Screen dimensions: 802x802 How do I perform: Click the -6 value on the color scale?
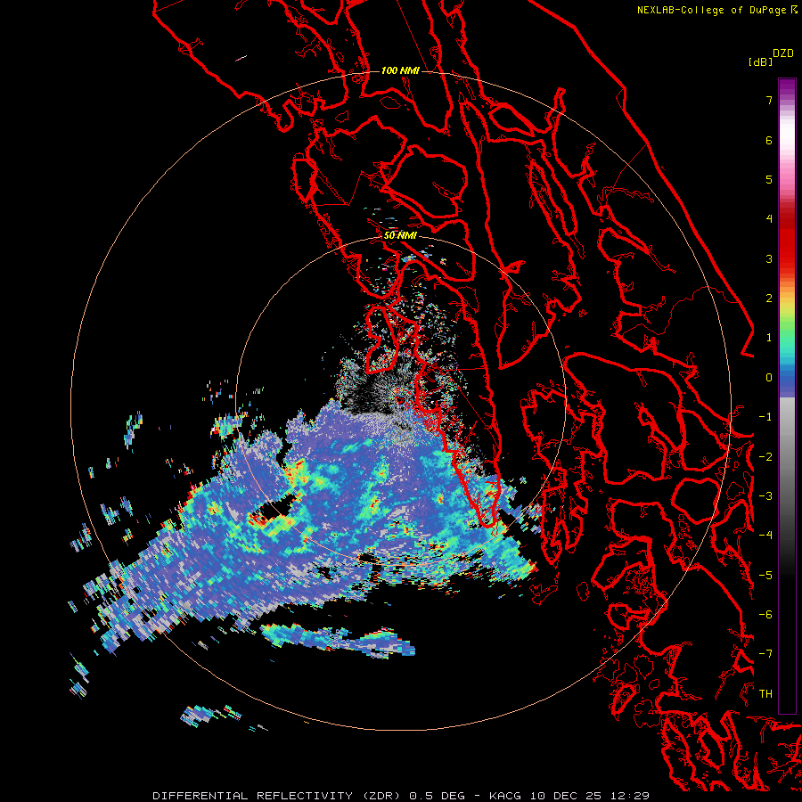click(x=765, y=615)
